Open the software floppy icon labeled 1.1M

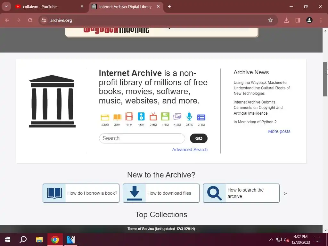(x=165, y=117)
